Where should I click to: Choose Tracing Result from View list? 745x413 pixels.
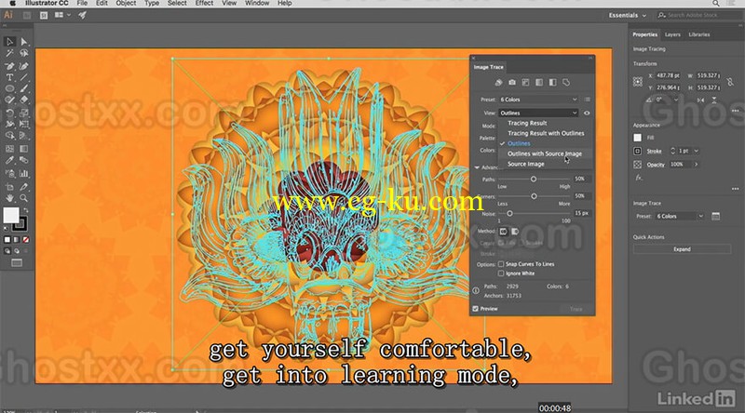pyautogui.click(x=527, y=123)
